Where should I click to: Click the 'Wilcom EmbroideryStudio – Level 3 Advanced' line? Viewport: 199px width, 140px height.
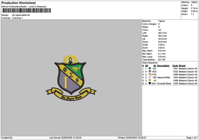24,7
